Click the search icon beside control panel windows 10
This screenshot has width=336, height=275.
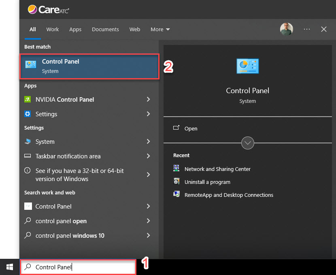click(28, 235)
